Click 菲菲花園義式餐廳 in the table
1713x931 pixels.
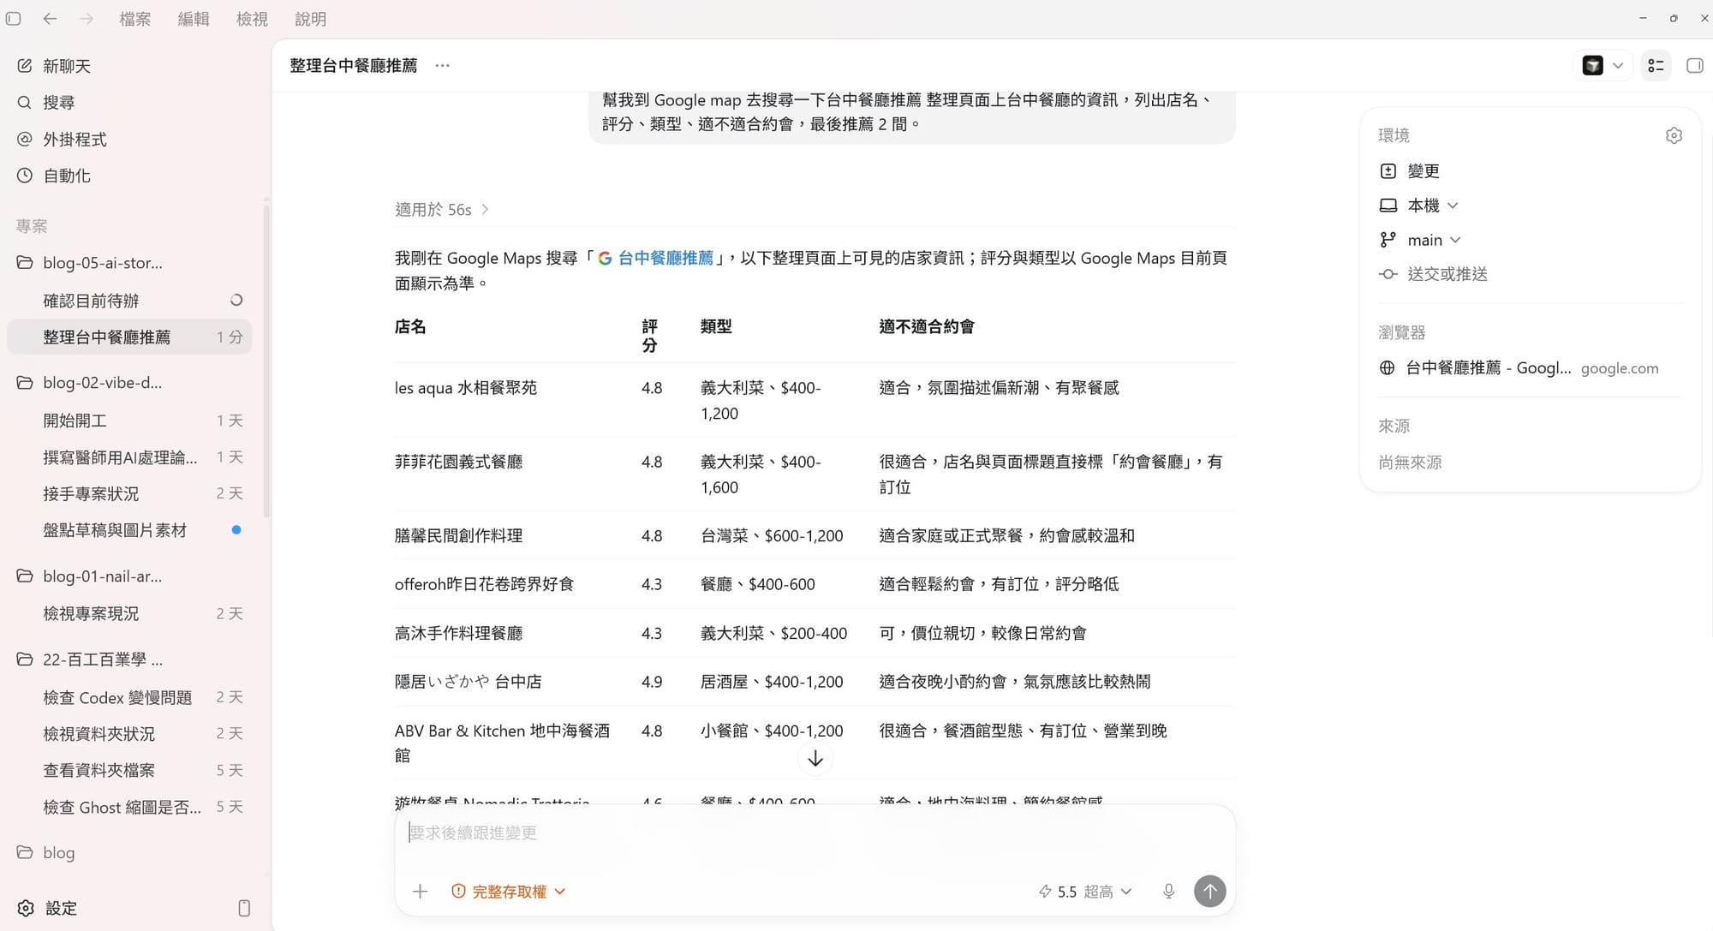(x=458, y=462)
